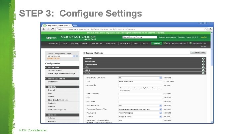
Task: Go back in the browser
Action: pyautogui.click(x=44, y=29)
